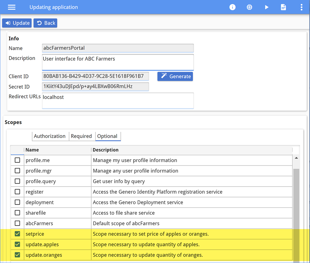
Task: Click the chip/processor icon in header
Action: click(x=249, y=7)
